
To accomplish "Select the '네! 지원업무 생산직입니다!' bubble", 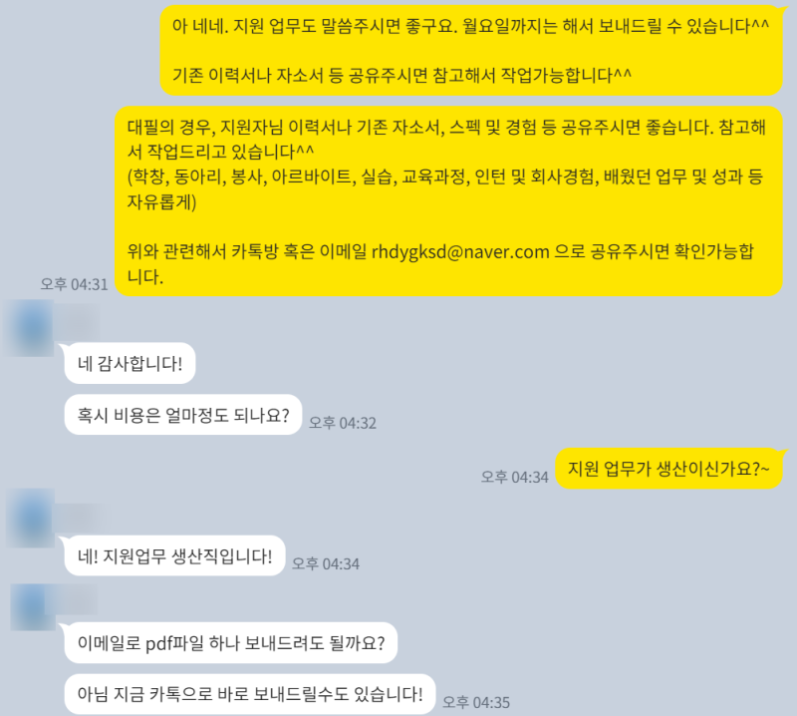I will [x=174, y=555].
